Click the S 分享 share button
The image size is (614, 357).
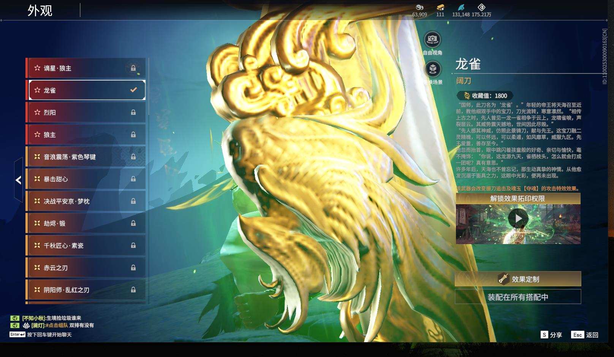coord(551,335)
